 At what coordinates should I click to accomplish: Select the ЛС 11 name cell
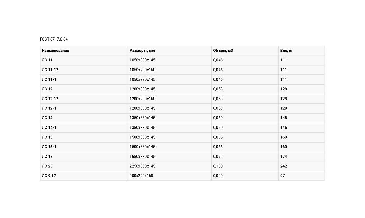47,60
